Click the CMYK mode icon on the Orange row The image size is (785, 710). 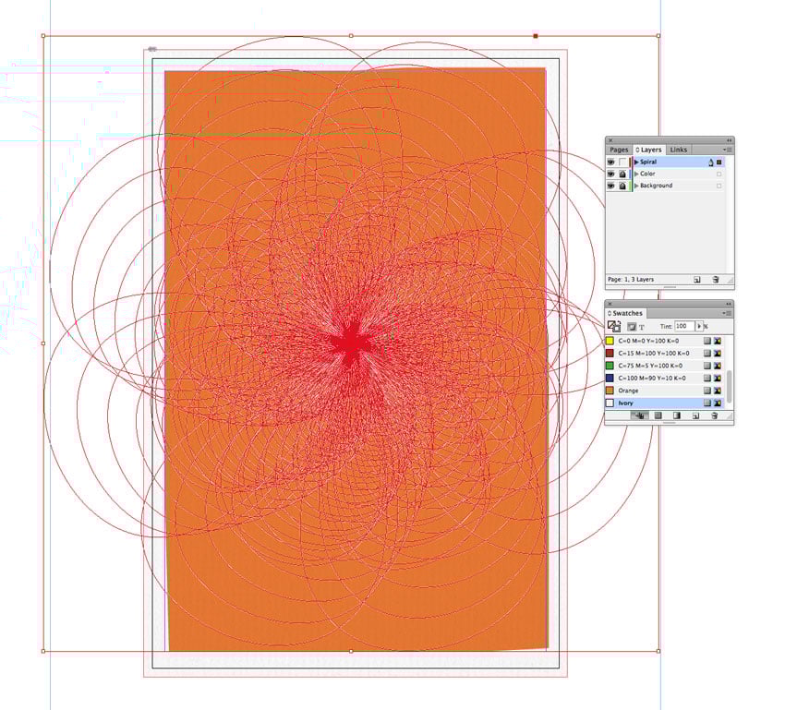(718, 391)
